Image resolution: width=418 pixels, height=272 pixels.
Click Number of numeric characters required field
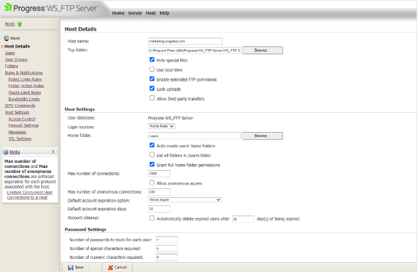(x=167, y=257)
